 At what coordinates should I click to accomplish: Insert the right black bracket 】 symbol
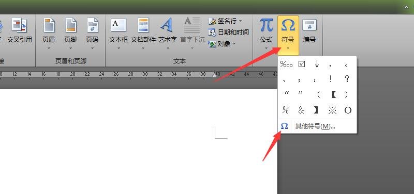tap(316, 110)
